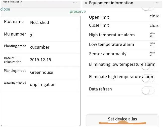The width and height of the screenshot is (164, 128).
Task: Close the Plot information tab
Action: [x=21, y=2]
